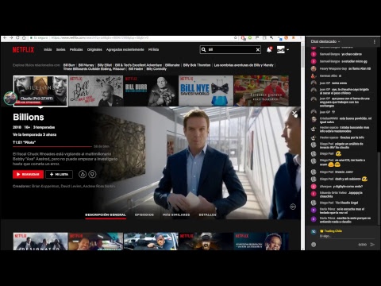
Task: Click Three Billboards Outside Ebbing link
Action: [94, 69]
